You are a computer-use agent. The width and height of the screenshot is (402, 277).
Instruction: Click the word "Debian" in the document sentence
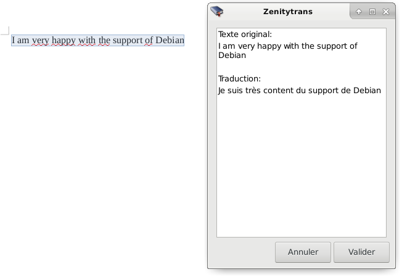click(170, 40)
